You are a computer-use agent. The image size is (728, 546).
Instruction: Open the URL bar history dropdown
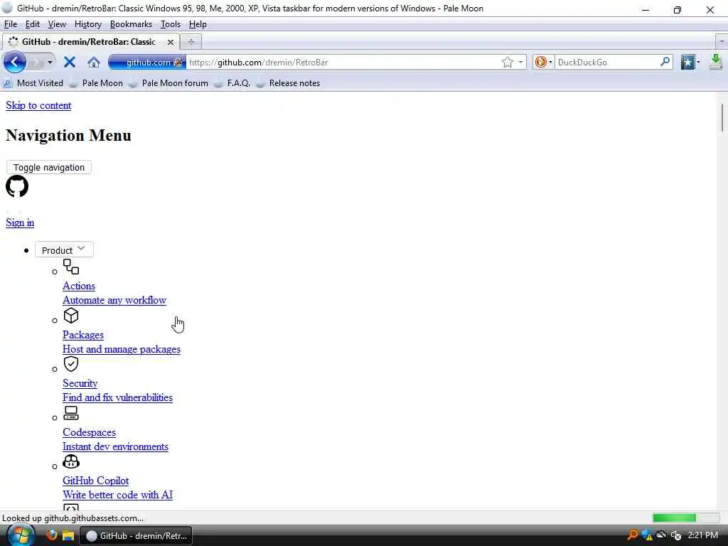click(520, 62)
